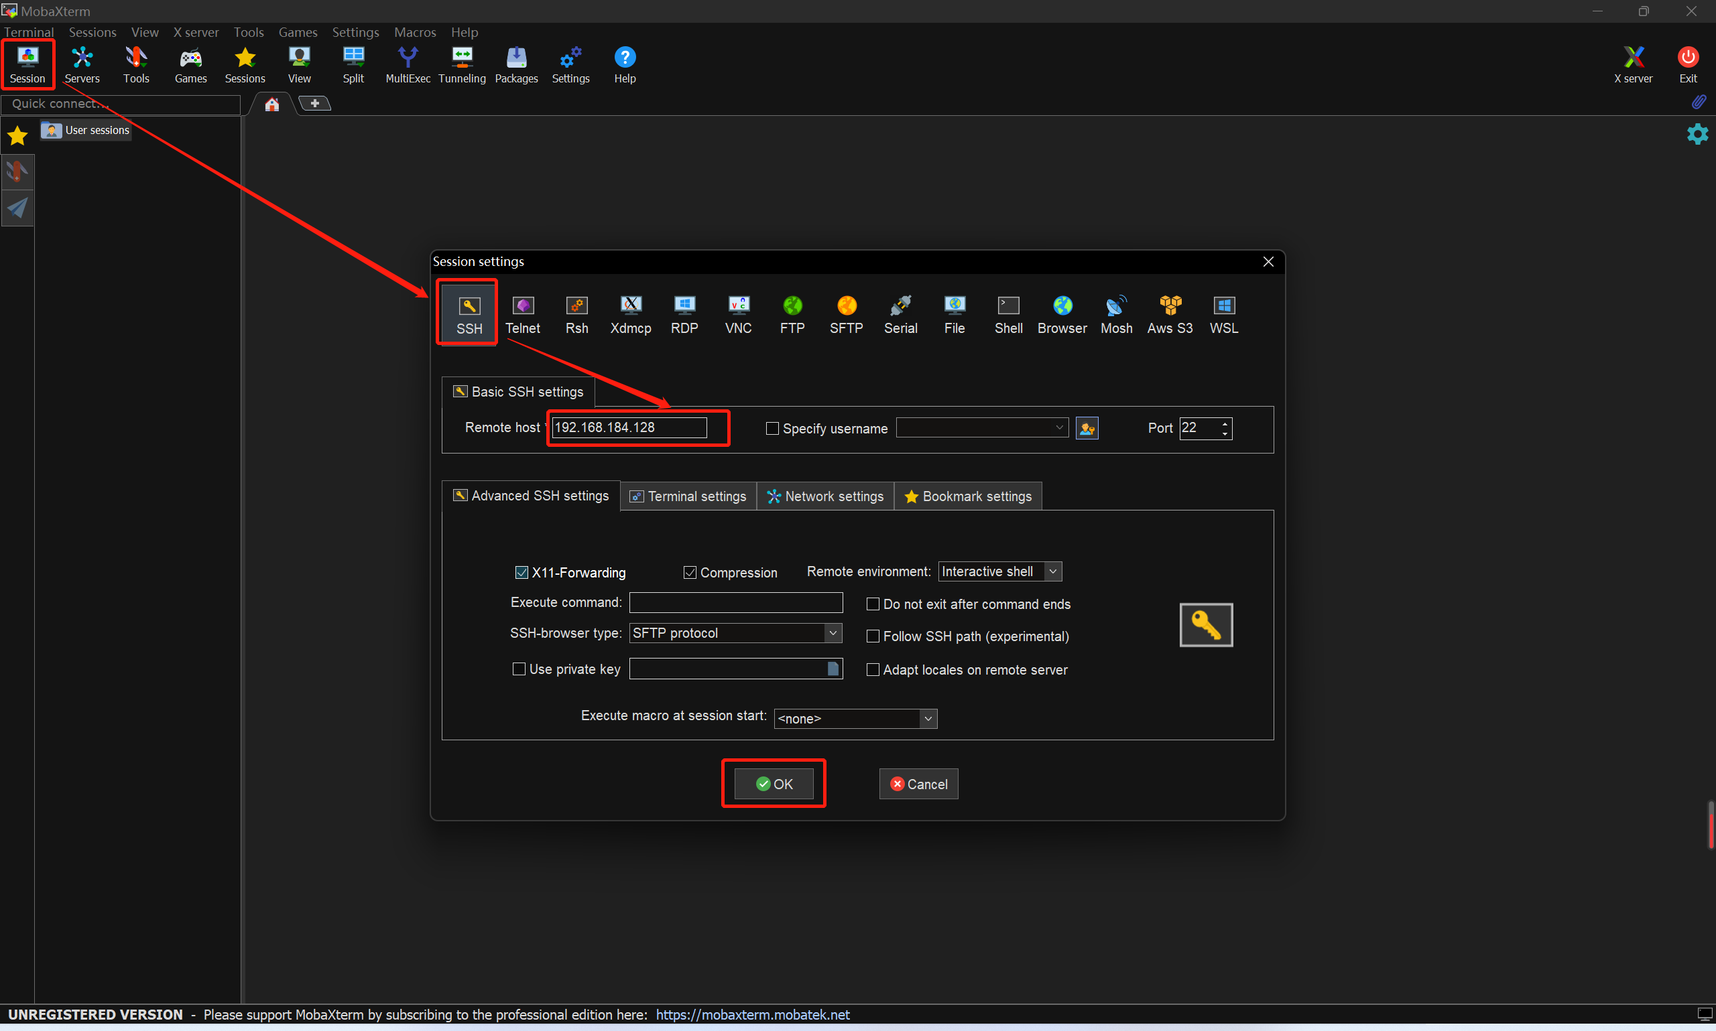Image resolution: width=1716 pixels, height=1031 pixels.
Task: Select User sessions in the sidebar
Action: pyautogui.click(x=86, y=131)
